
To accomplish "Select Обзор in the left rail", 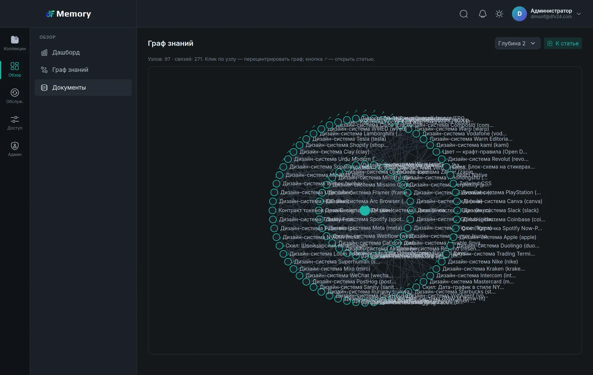I will (x=15, y=70).
